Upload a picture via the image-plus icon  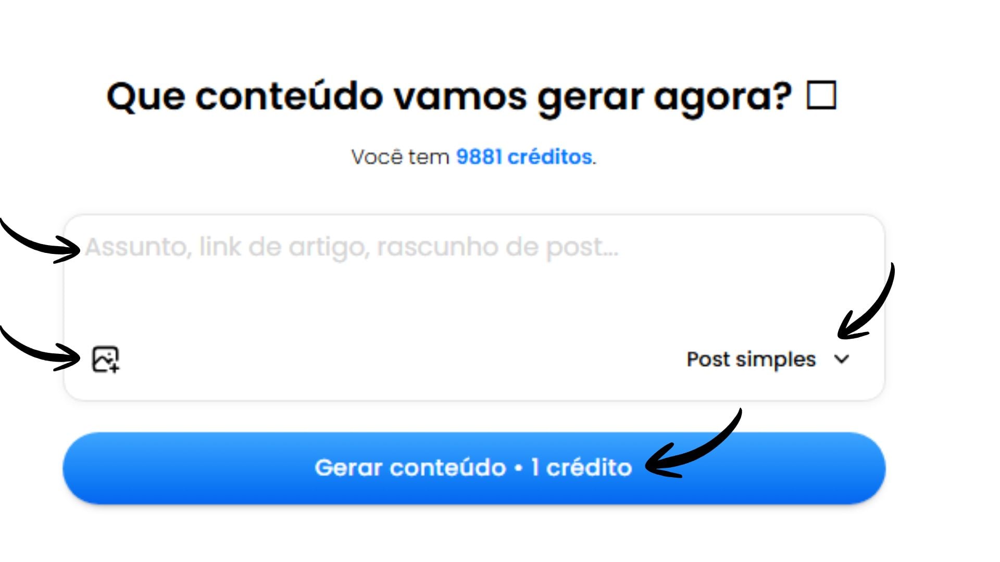tap(106, 360)
